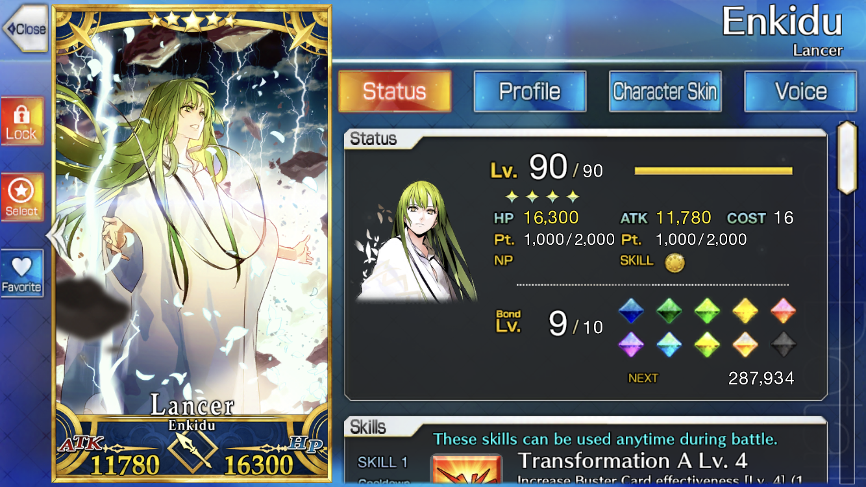
Task: Click the pink bond gem
Action: pos(784,311)
